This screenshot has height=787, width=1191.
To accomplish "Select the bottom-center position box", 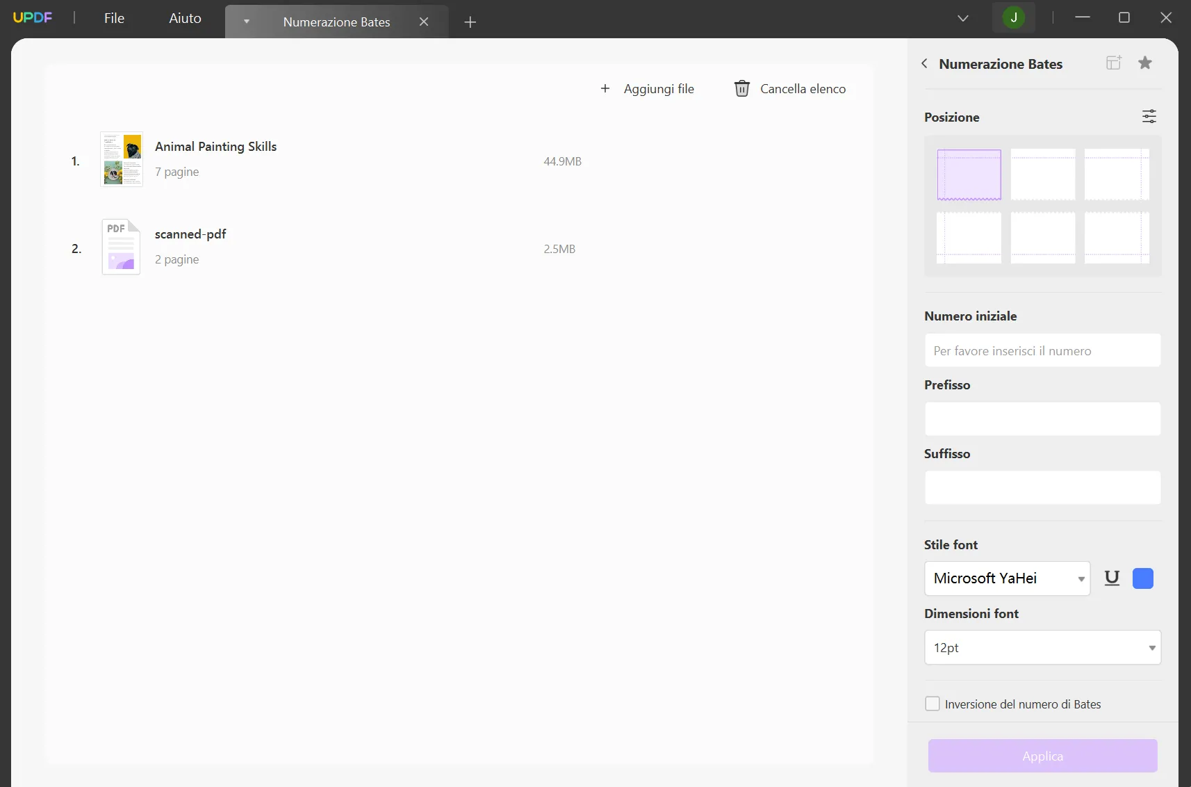I will click(1043, 238).
